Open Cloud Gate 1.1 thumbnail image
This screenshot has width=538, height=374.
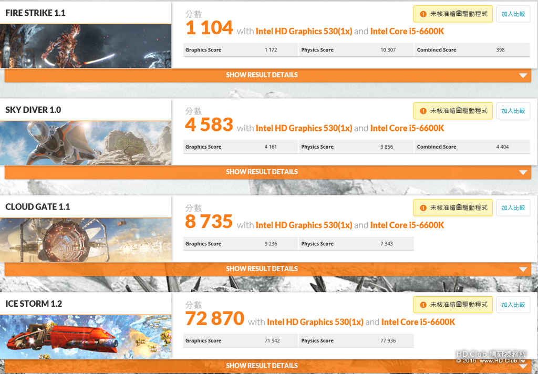point(86,240)
